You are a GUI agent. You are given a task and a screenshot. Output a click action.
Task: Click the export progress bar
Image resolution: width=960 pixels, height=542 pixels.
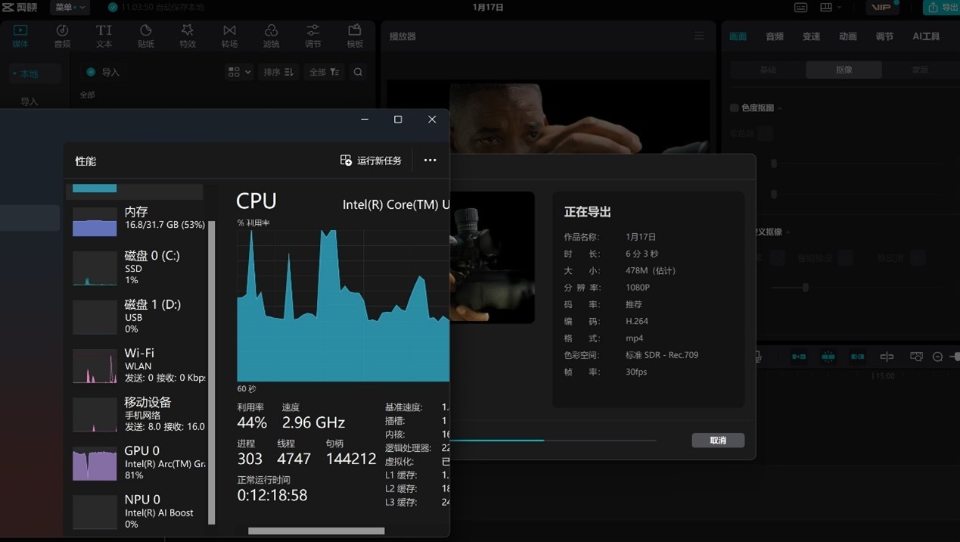(x=553, y=440)
